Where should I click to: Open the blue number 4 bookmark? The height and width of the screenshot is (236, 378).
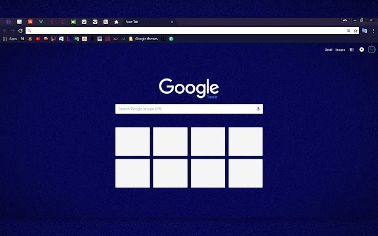tap(61, 39)
